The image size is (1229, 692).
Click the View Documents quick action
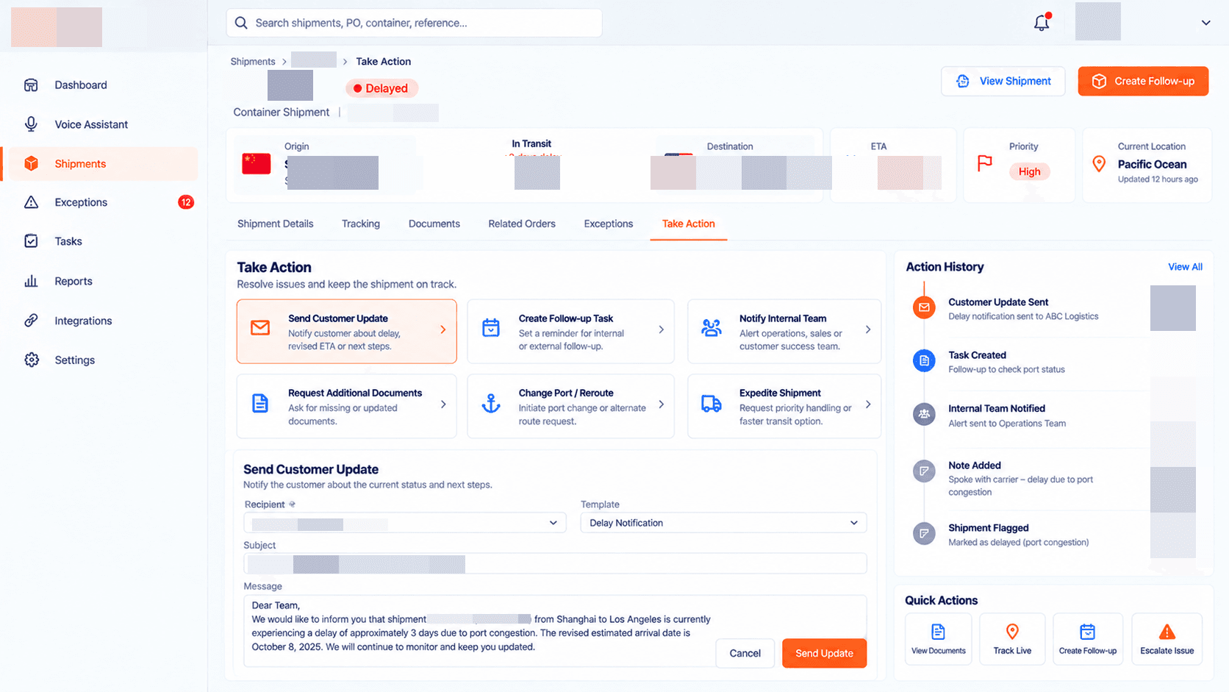tap(938, 639)
